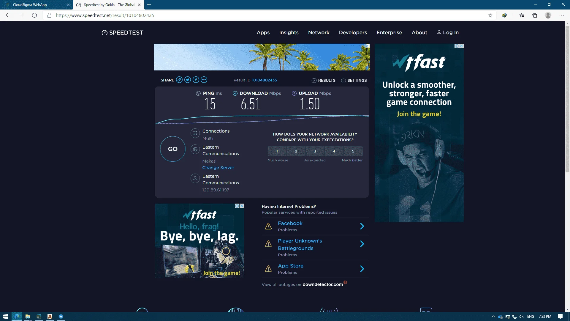Open browser Settings and more menu
The image size is (570, 321).
562,15
